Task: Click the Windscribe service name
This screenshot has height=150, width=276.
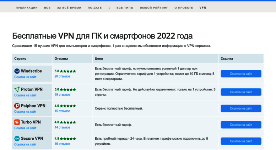Action: click(31, 71)
